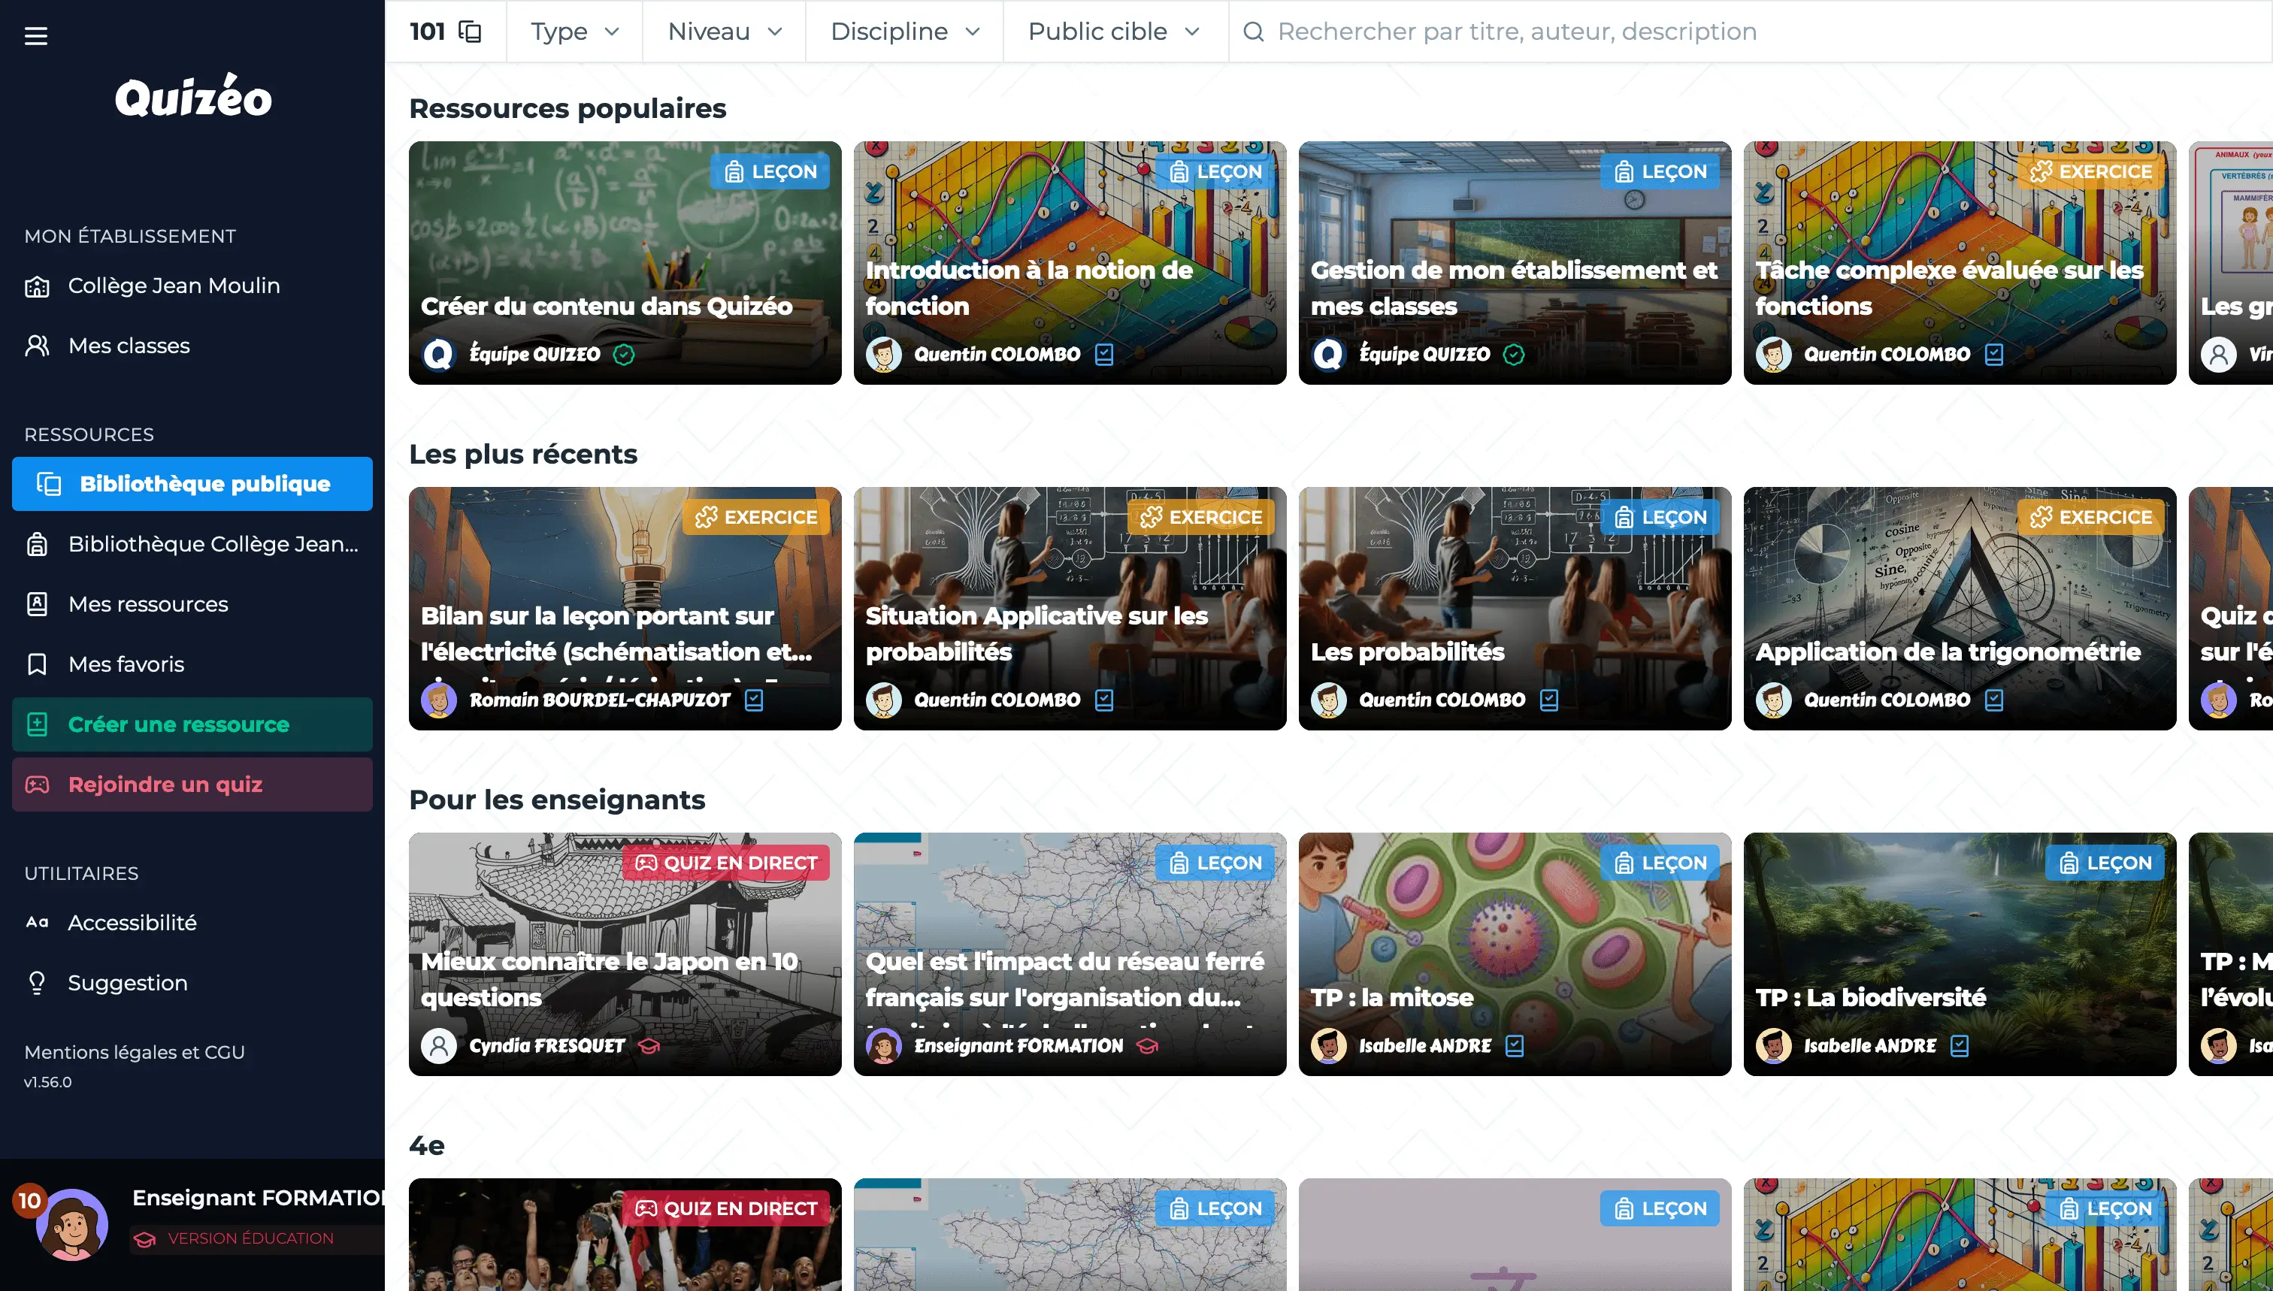
Task: Expand the Type filter dropdown
Action: [x=575, y=32]
